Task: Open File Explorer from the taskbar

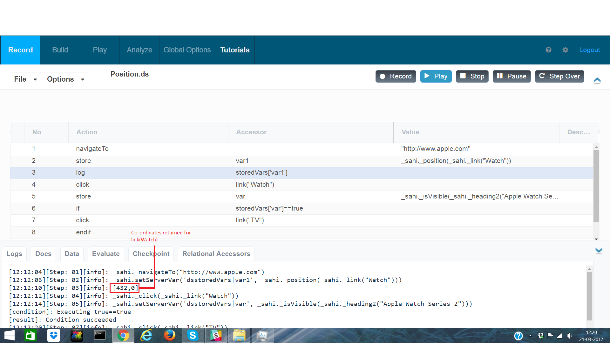Action: coord(239,335)
